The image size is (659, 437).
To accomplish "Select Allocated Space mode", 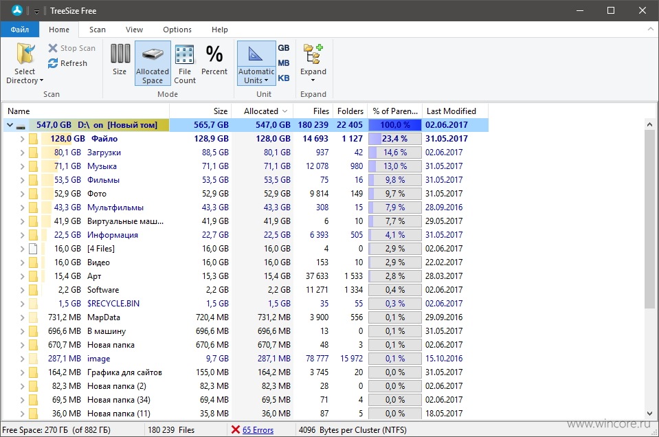I will point(153,63).
